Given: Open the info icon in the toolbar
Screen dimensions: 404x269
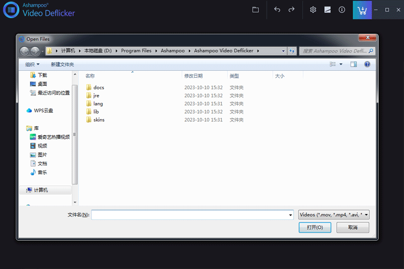Looking at the screenshot, I should point(342,10).
